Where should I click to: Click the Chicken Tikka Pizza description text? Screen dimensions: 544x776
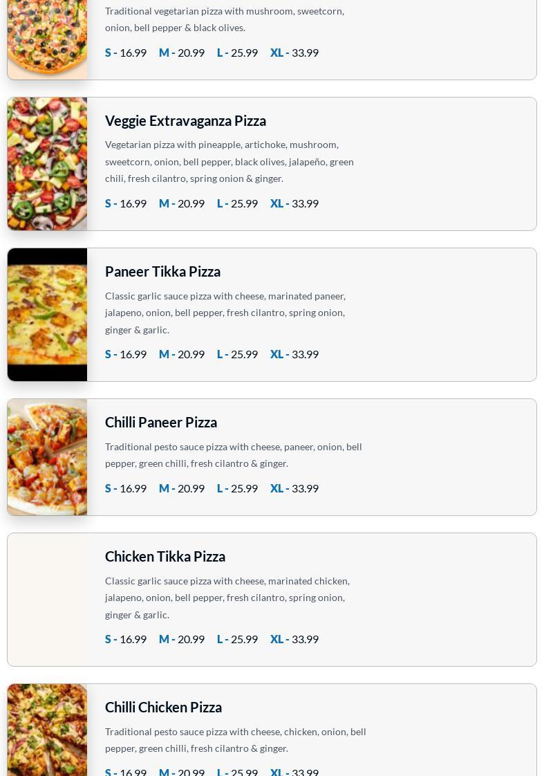(228, 598)
